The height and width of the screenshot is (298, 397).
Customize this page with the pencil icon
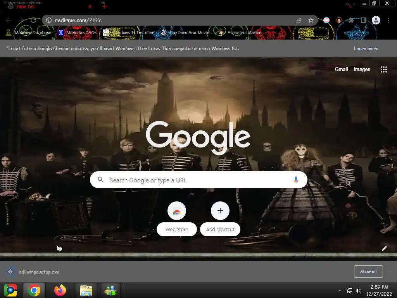pos(384,248)
